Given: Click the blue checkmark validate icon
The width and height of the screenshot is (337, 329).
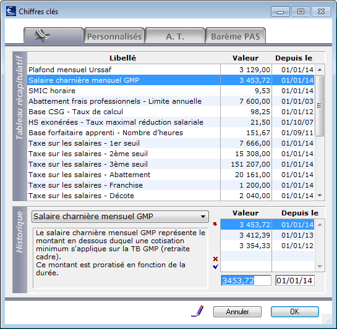Looking at the screenshot, I should tap(215, 267).
